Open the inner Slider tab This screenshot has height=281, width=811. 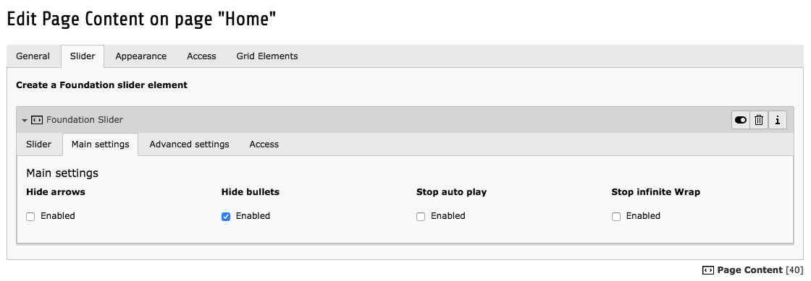coord(39,144)
